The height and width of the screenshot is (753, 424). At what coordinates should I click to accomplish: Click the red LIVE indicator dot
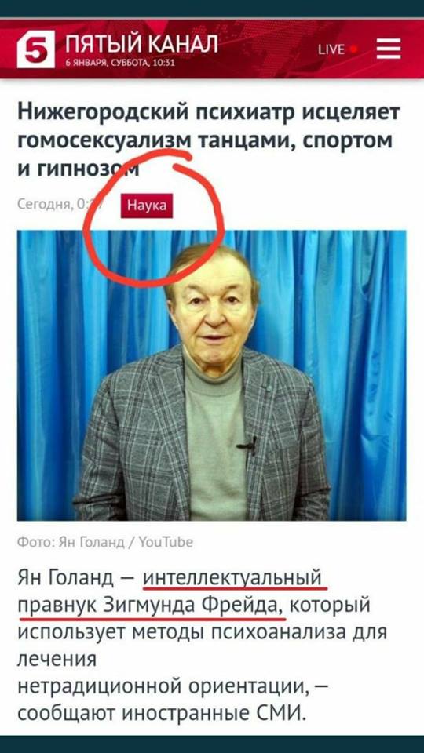pos(354,49)
